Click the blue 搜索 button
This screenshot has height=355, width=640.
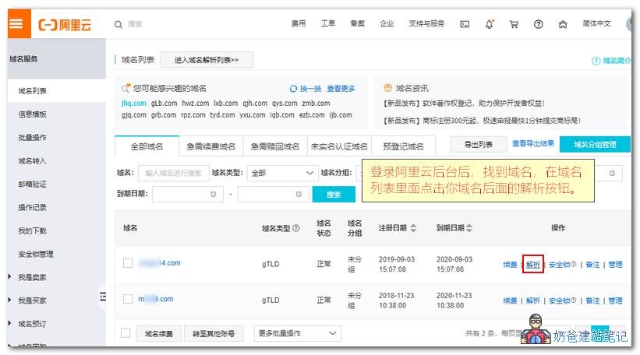(334, 195)
